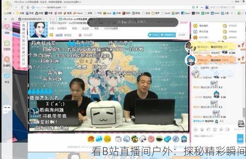Send the blue-haired girl gift icon
Screen dimensions: 246x159
pos(184,139)
